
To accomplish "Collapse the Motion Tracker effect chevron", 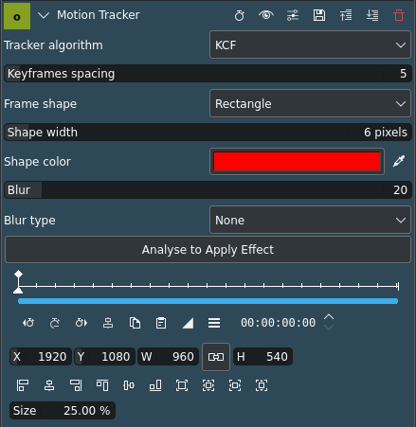I will pyautogui.click(x=44, y=15).
